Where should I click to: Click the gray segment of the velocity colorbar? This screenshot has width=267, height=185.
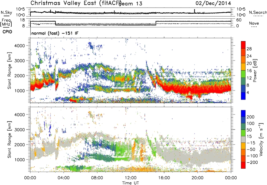click(x=243, y=140)
